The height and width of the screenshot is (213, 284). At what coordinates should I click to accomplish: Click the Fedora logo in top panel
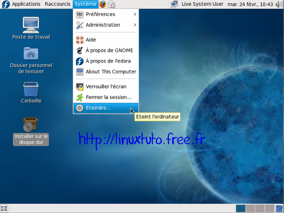6,4
